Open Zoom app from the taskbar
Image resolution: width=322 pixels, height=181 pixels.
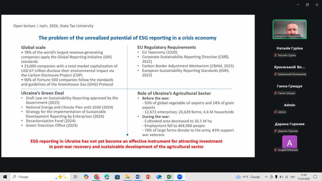point(180,177)
